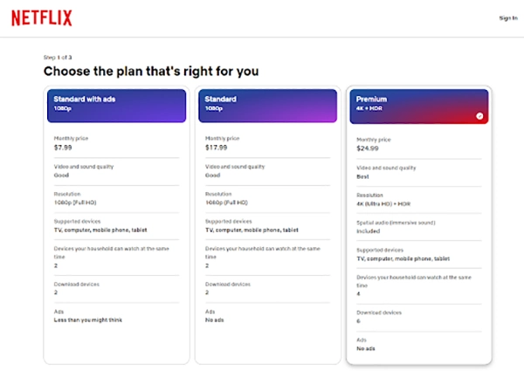Click the $17.99 monthly price
Viewport: 524px width, 371px height.
216,147
